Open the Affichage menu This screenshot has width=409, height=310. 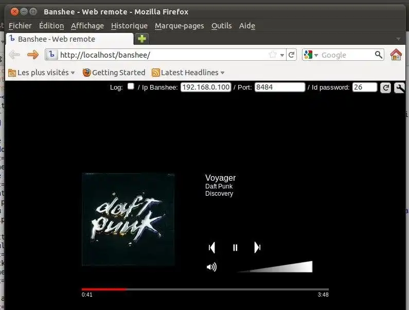pos(87,26)
